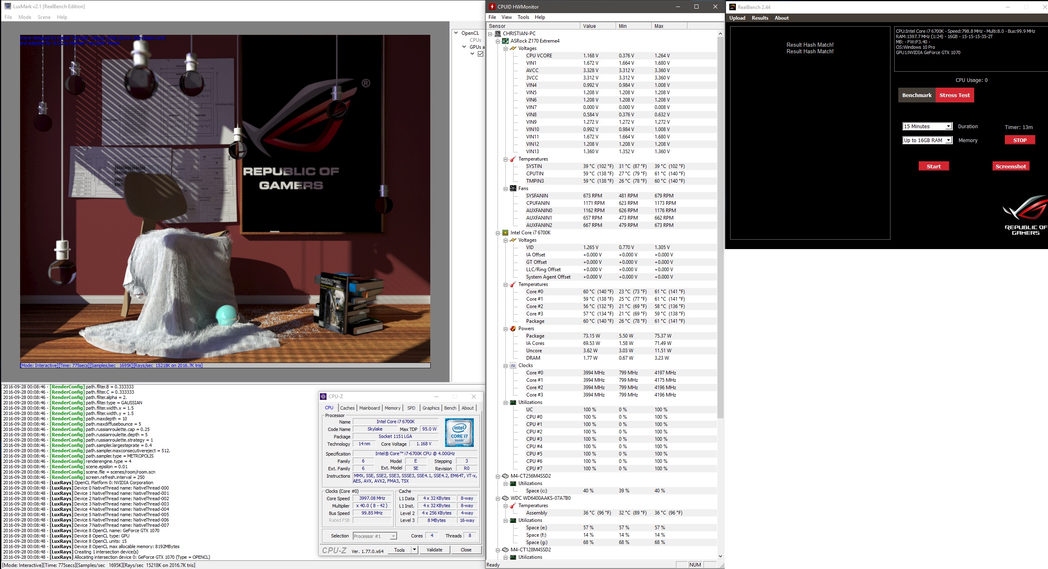
Task: Click the motherboard Temperatures thermometer icon
Action: [513, 159]
